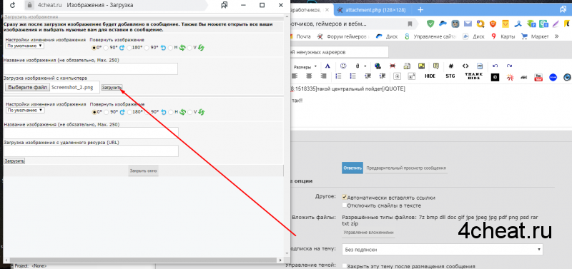Screen dimensions: 572x269
Task: Uncheck 'Автоматически вставлять ссылки' checkbox
Action: 345,197
